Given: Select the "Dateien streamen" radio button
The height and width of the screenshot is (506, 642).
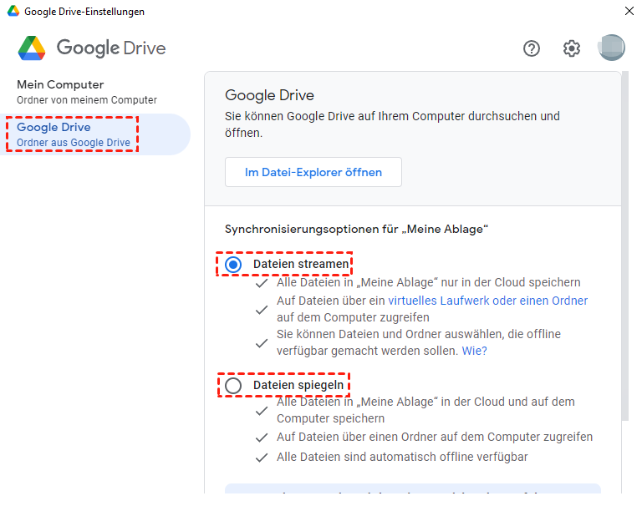Looking at the screenshot, I should pos(234,265).
